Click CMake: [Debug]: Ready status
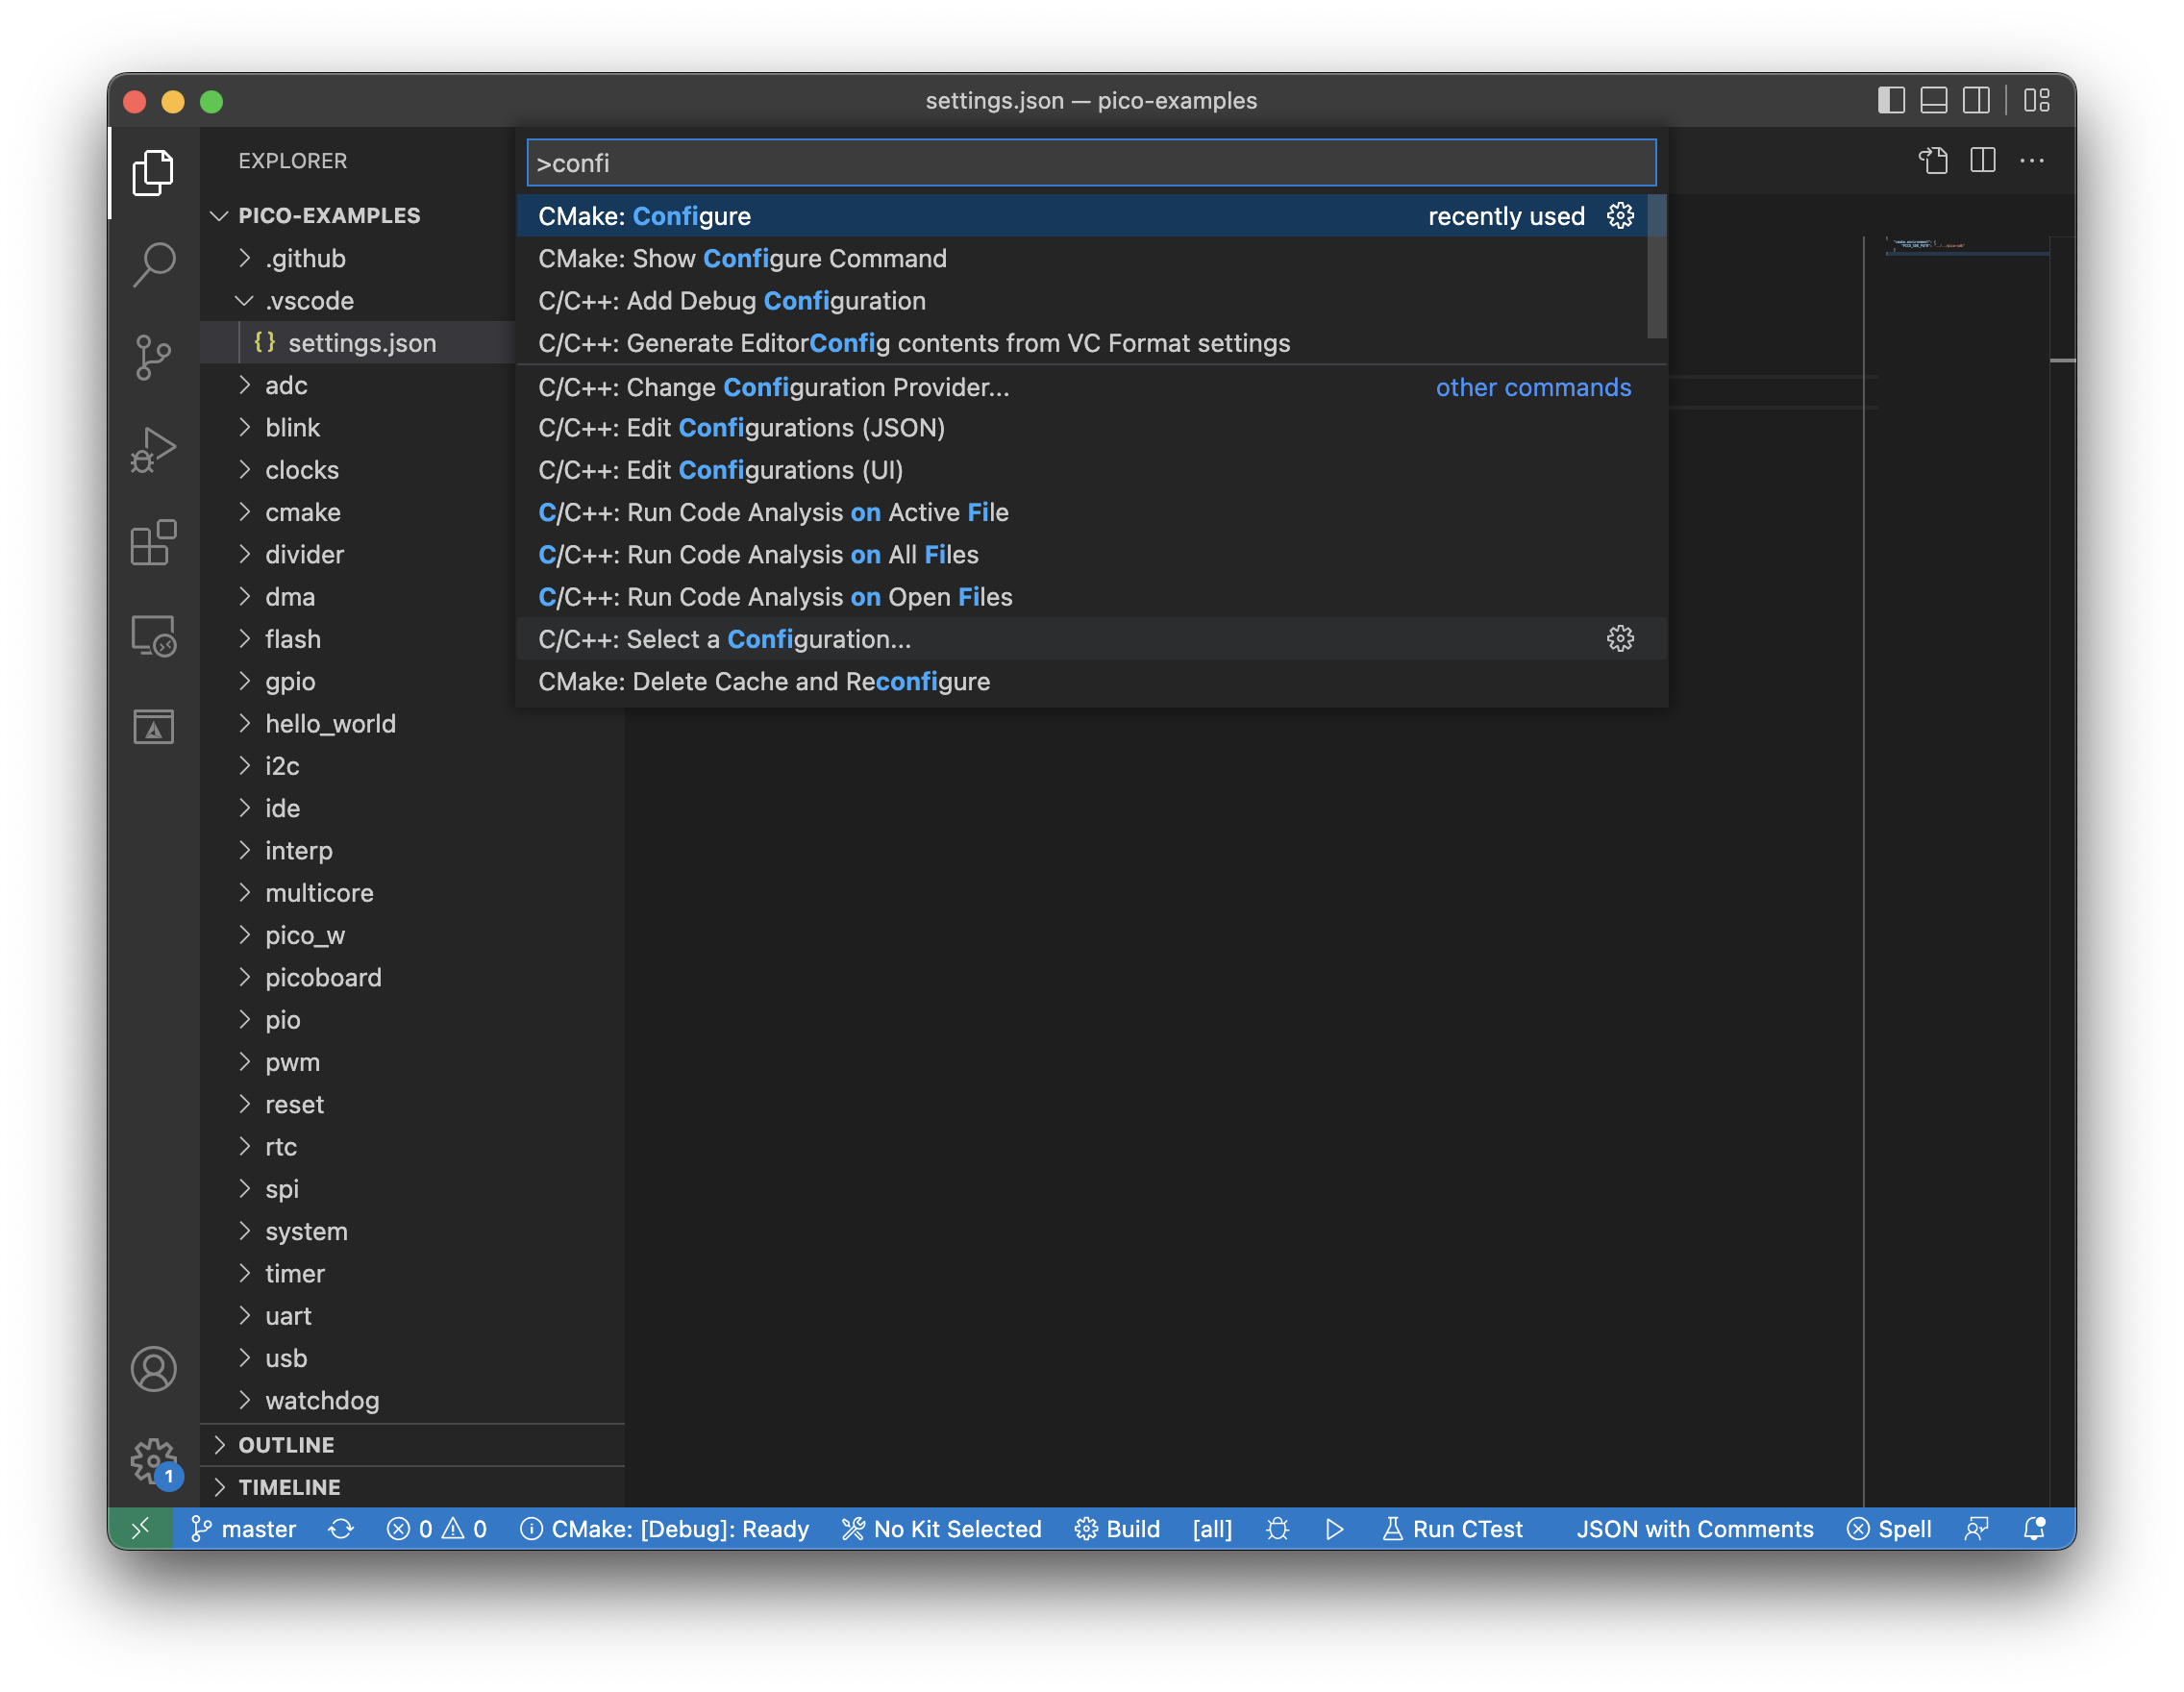This screenshot has width=2184, height=1692. (664, 1528)
